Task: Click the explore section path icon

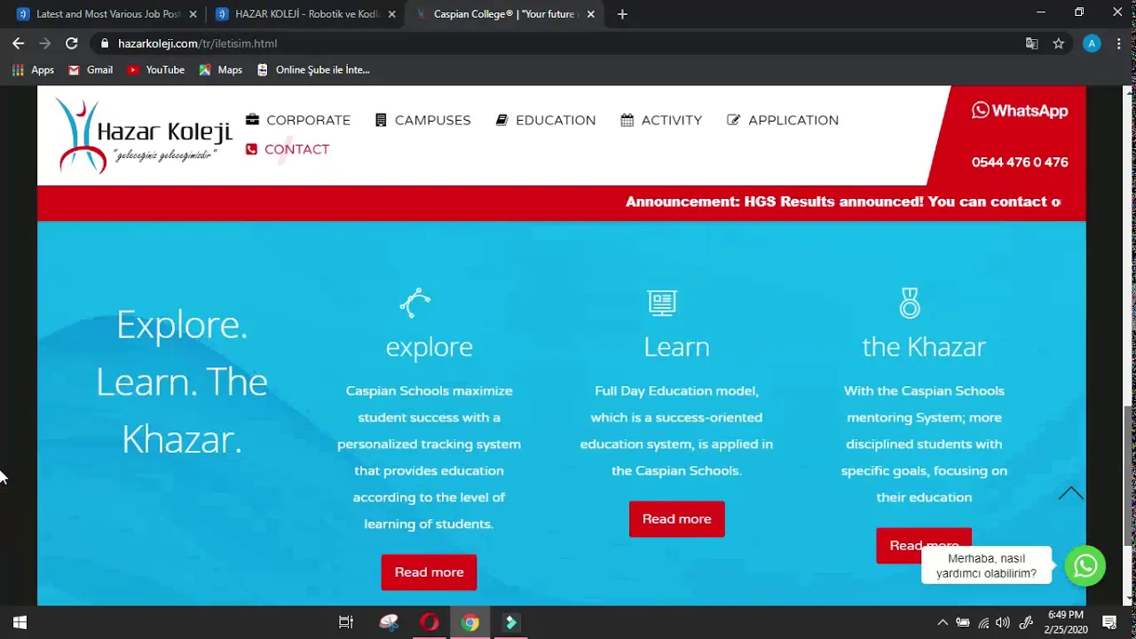Action: coord(414,303)
